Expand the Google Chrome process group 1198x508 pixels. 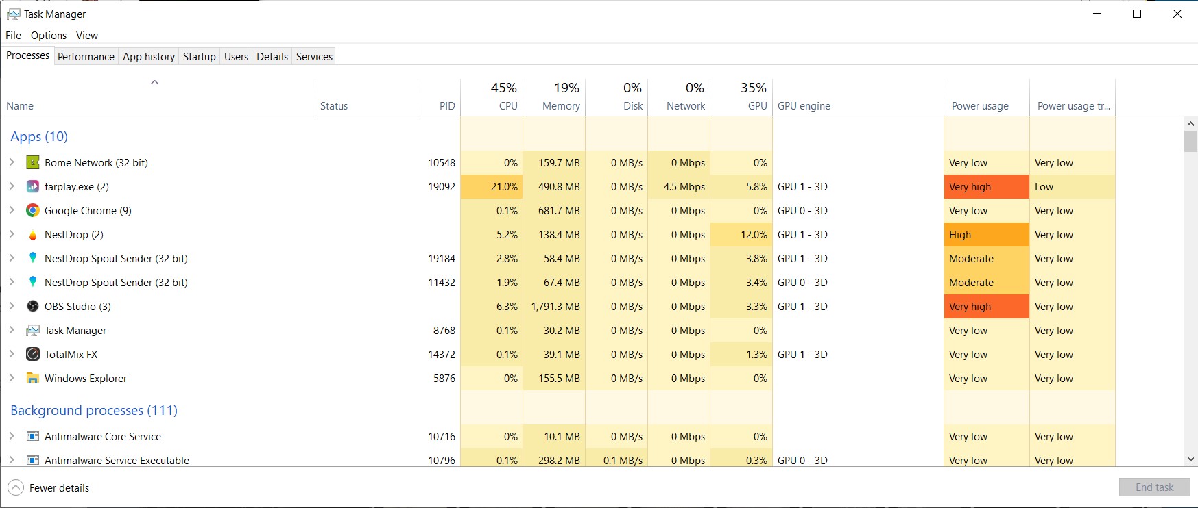click(12, 210)
